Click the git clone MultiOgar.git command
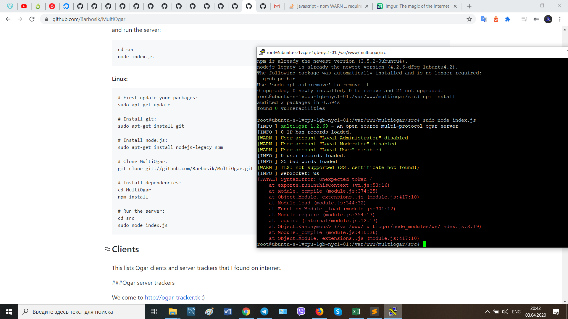 pyautogui.click(x=185, y=169)
